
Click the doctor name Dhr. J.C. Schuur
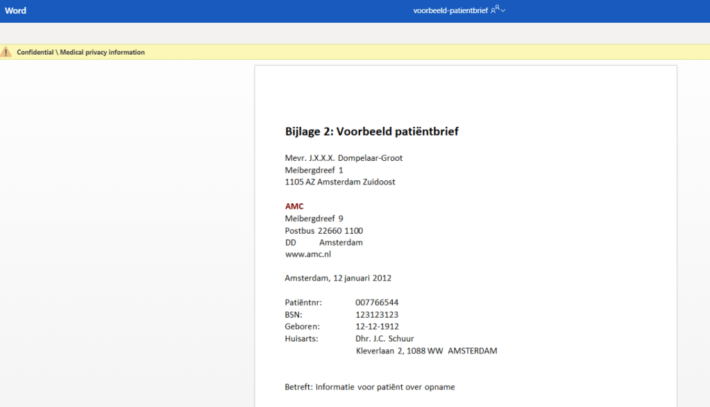point(384,338)
